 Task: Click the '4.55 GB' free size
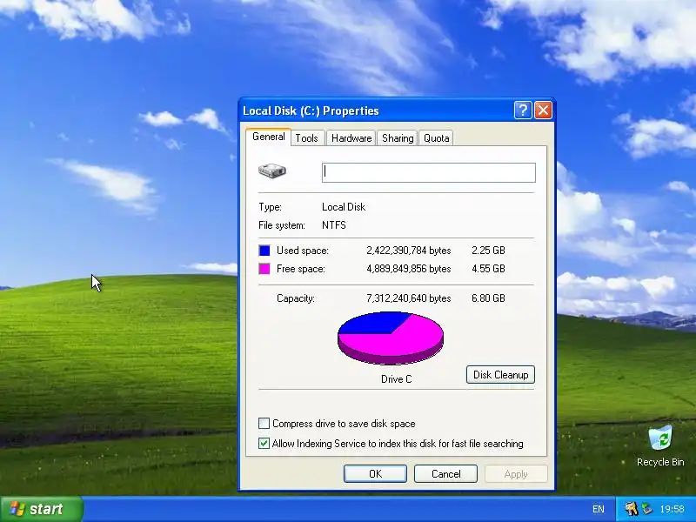[488, 269]
